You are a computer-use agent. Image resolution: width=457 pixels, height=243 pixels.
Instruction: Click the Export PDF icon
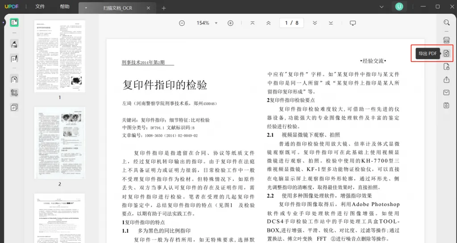click(x=446, y=53)
